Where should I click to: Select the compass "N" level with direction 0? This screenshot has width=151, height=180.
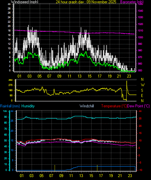142,101
